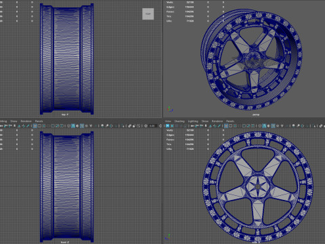Viewport: 325px width, 244px height.
Task: Click Bookmarks icon in bottom-left panel toolbar
Action: (x=14, y=126)
